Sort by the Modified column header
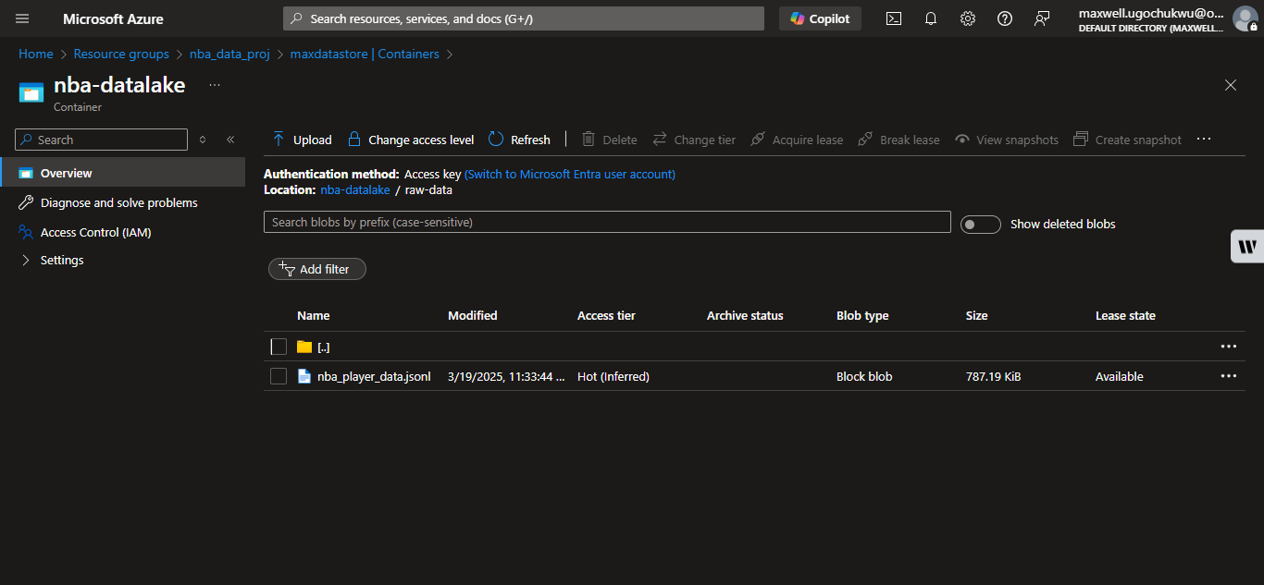Viewport: 1264px width, 585px height. [x=473, y=315]
